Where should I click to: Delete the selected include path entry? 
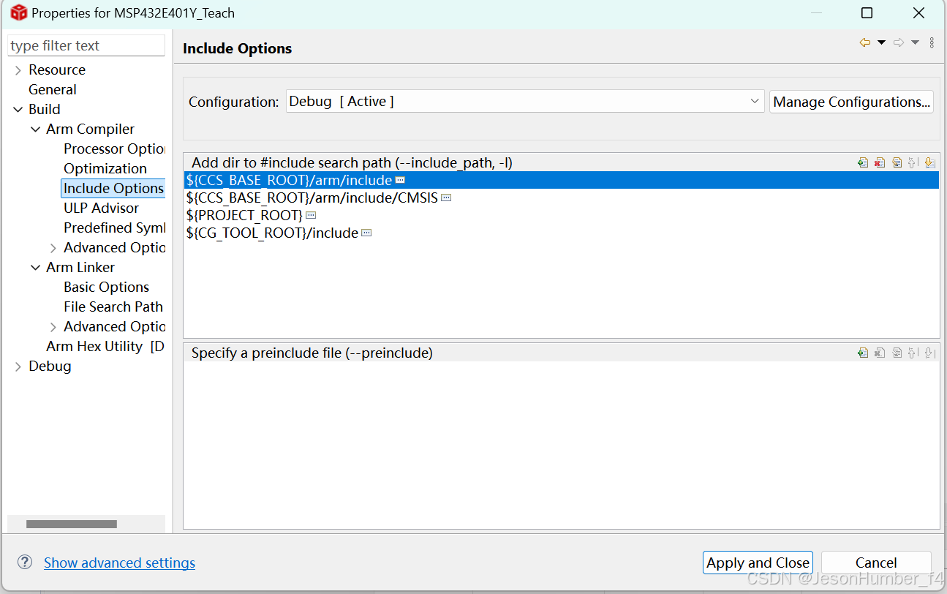point(880,162)
